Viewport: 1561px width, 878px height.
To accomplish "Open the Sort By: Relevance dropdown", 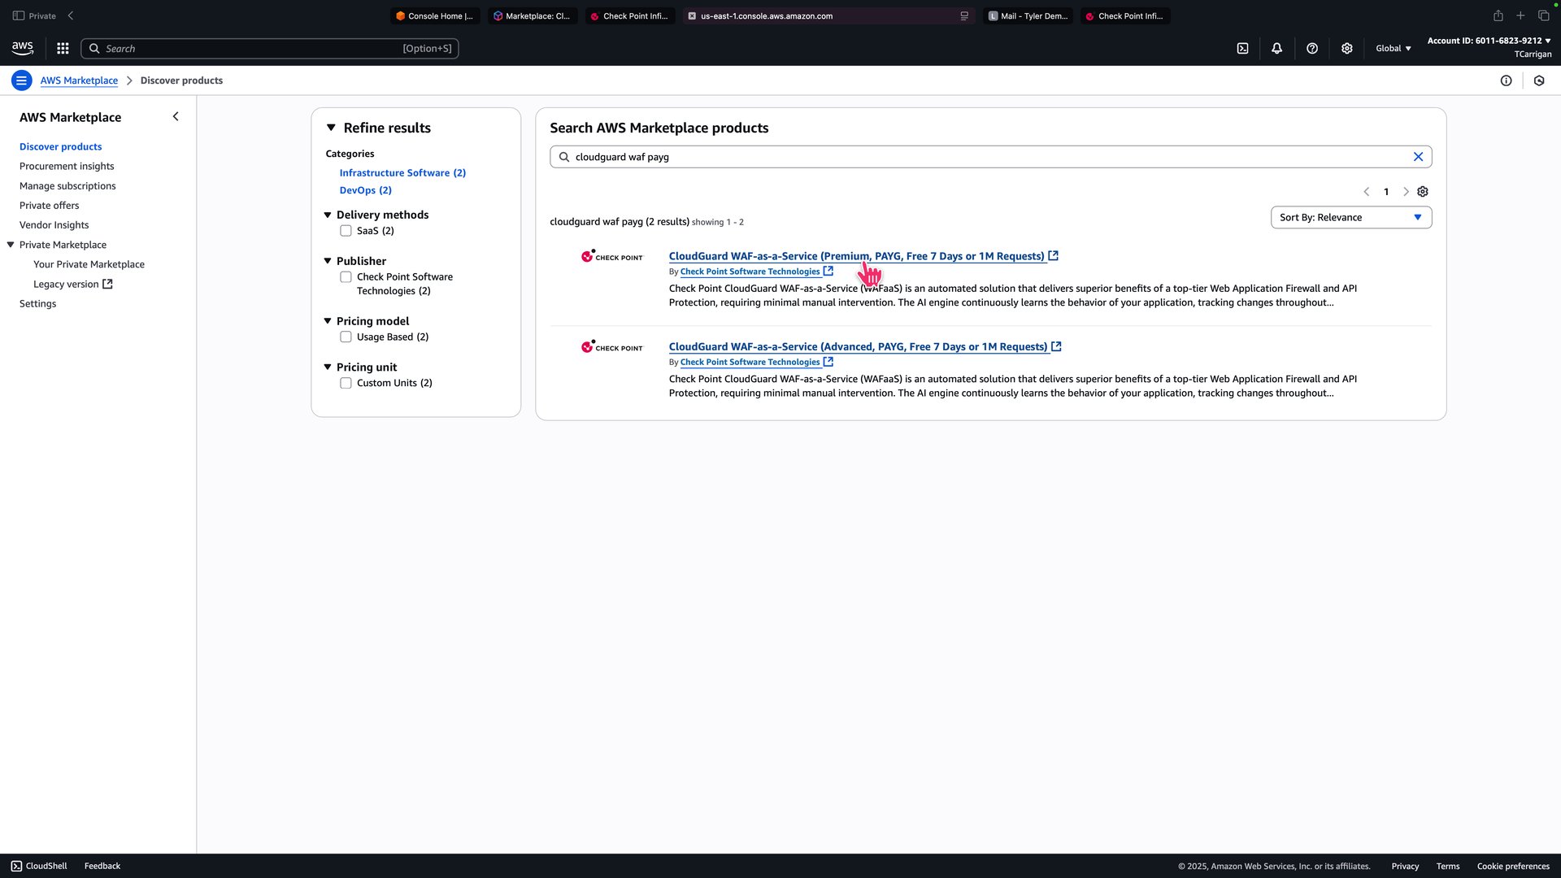I will 1350,217.
